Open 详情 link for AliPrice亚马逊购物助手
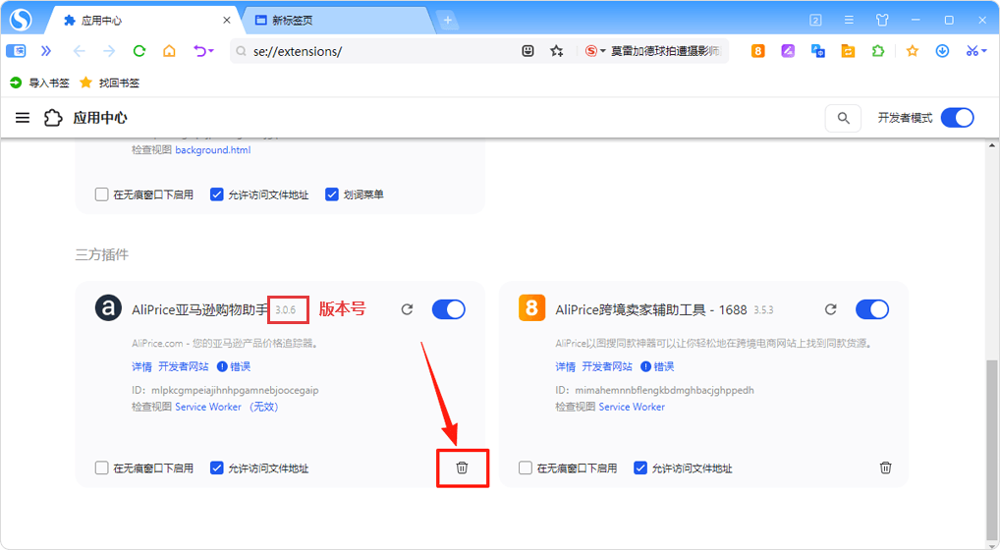This screenshot has height=550, width=1000. [141, 366]
